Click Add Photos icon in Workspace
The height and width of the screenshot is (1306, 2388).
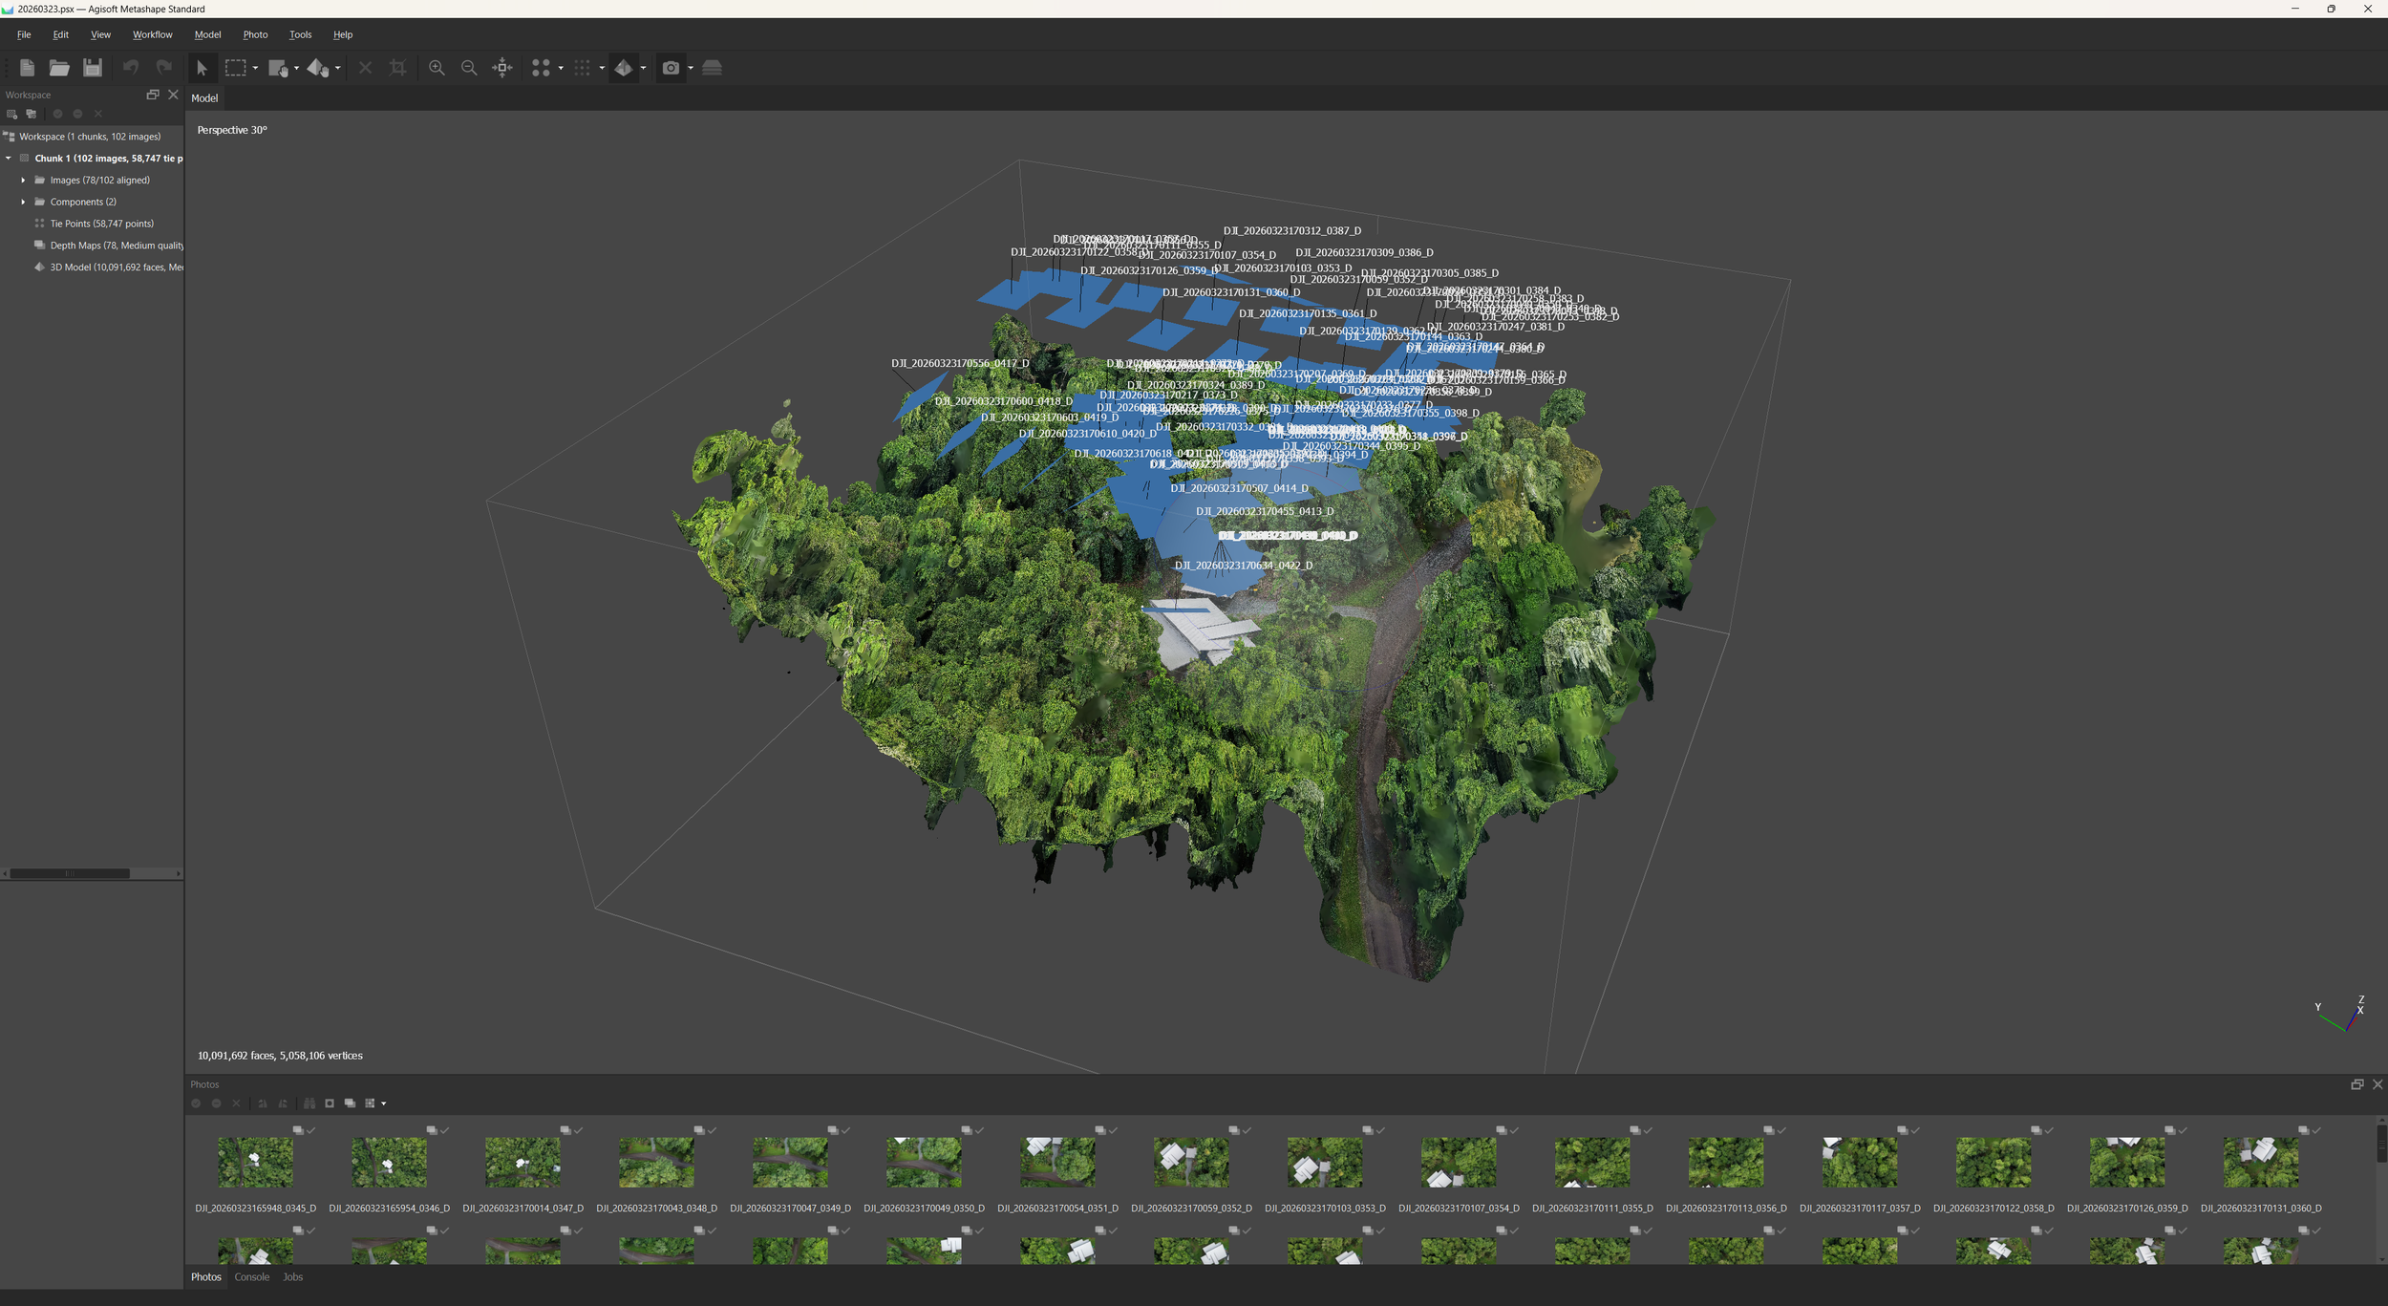(32, 114)
